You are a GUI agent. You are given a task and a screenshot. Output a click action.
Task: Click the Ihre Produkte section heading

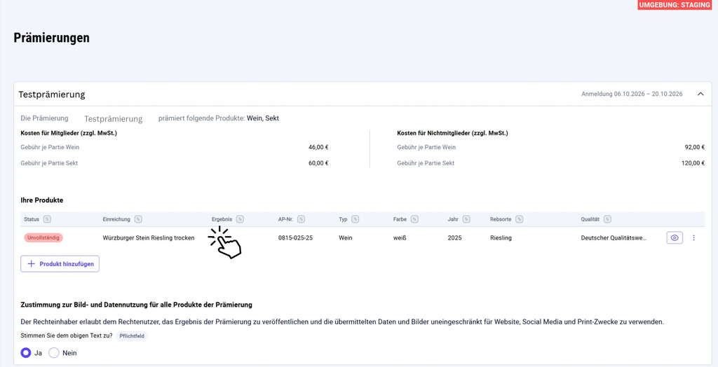pos(42,200)
